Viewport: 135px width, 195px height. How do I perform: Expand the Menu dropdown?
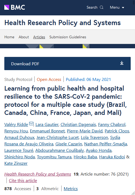(x=117, y=7)
